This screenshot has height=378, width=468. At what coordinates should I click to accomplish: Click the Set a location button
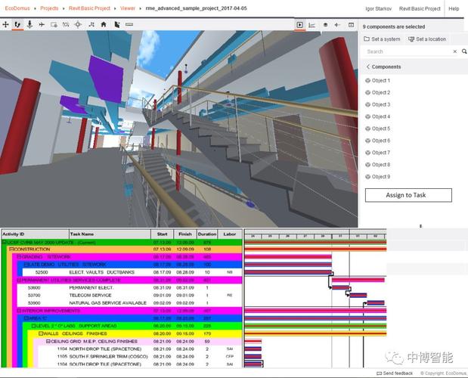click(428, 39)
